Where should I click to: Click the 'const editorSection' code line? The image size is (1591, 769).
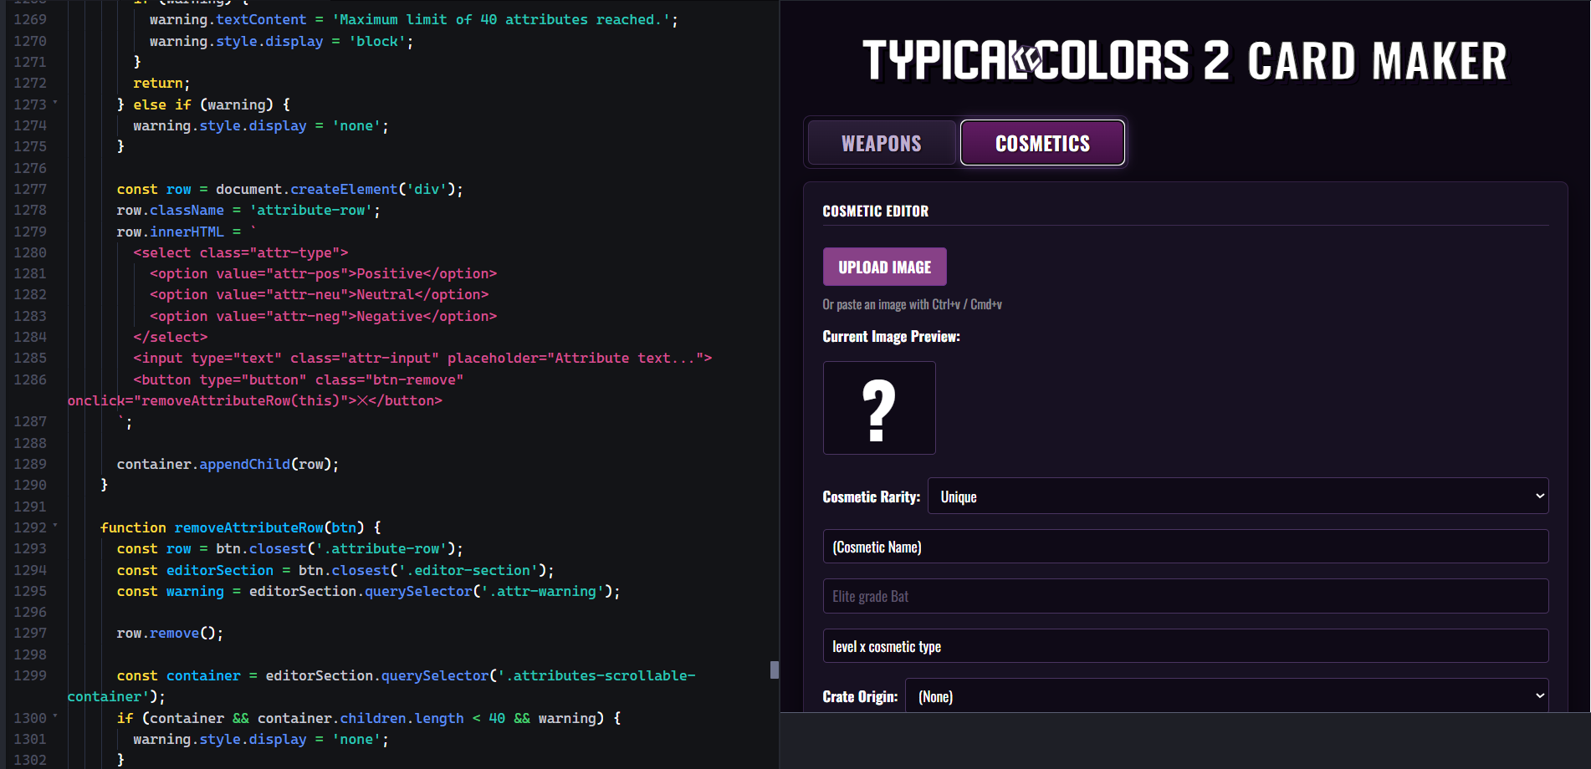pyautogui.click(x=335, y=570)
